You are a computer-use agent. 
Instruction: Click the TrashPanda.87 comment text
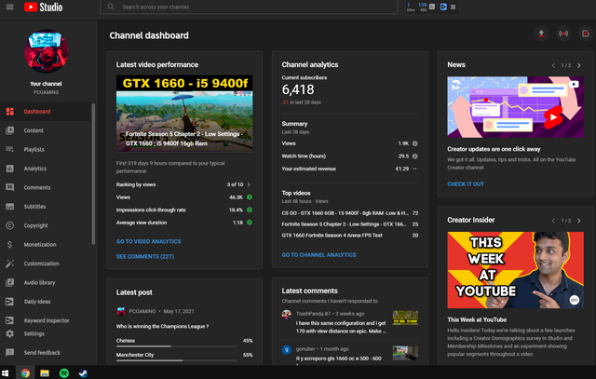[341, 327]
